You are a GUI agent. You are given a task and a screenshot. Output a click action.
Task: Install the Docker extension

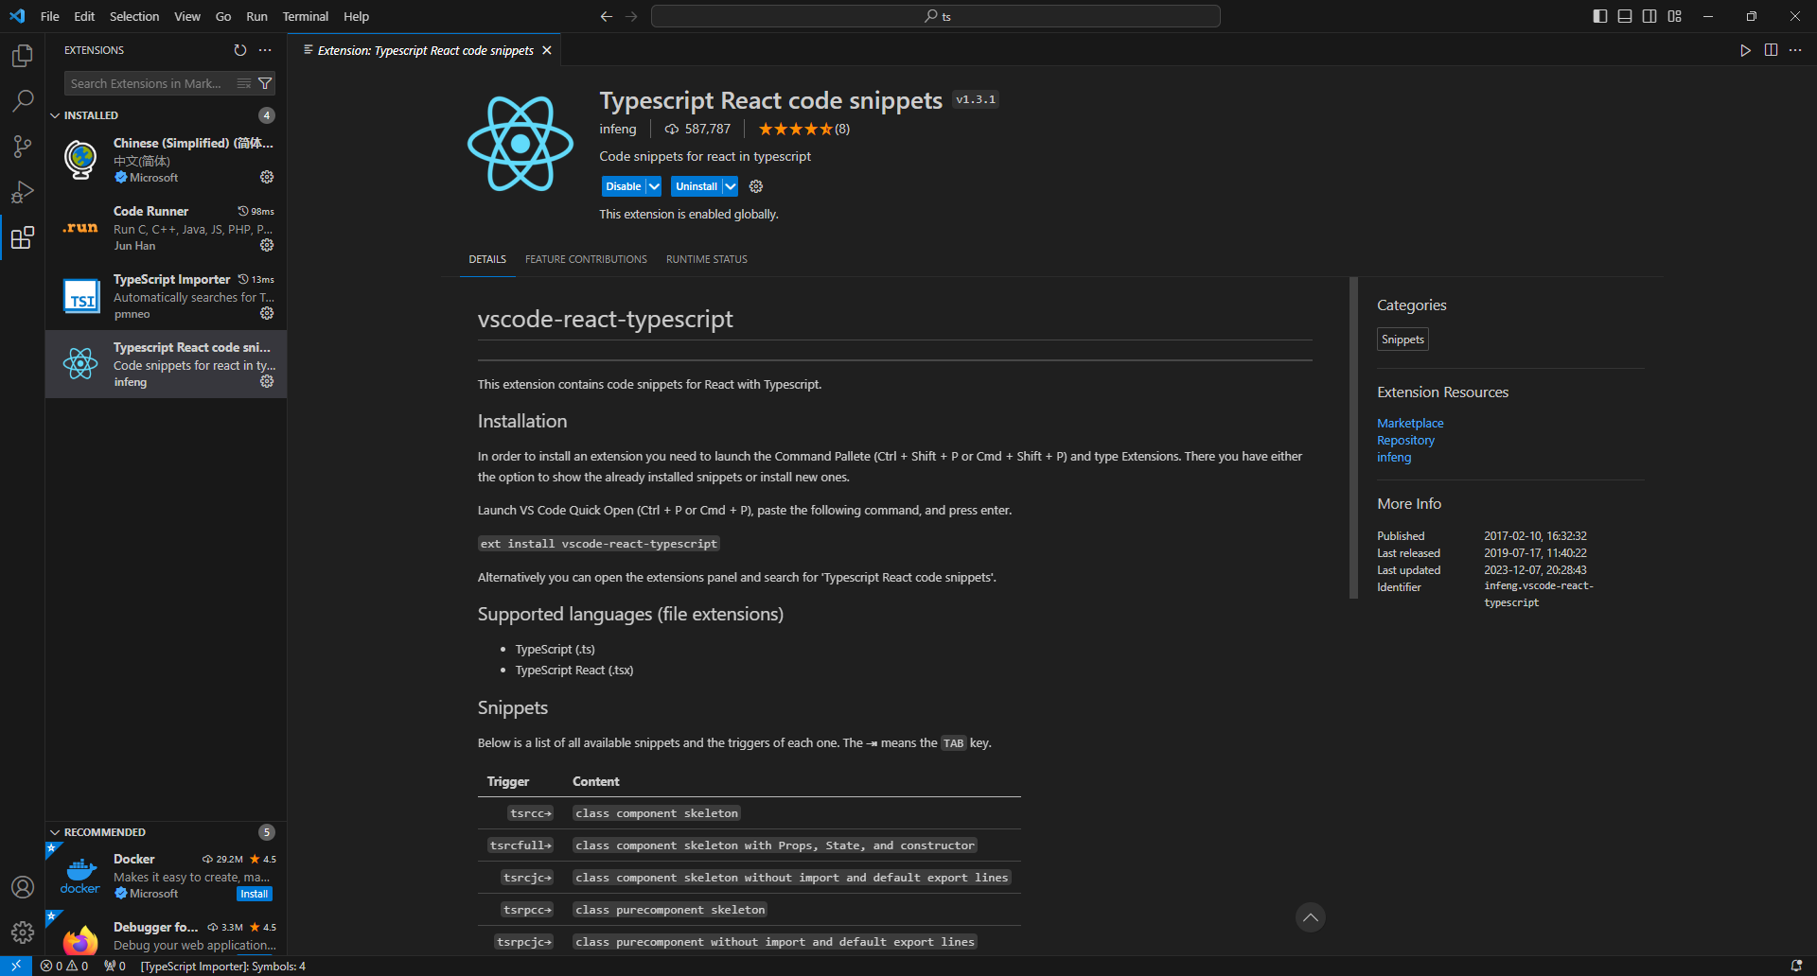click(255, 894)
